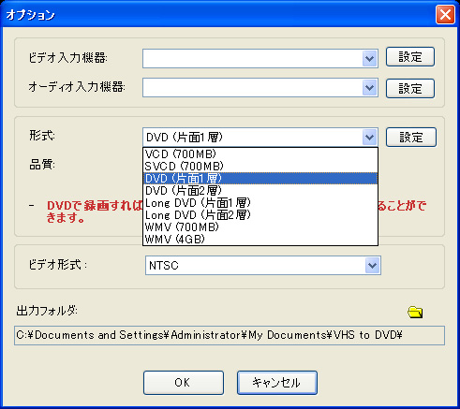Collapse the 形式 dropdown using its arrow
Screen dimensions: 460x409
(370, 137)
